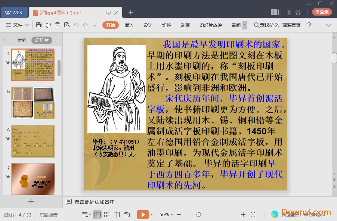The width and height of the screenshot is (337, 221).
Task: Open the 幻灯片放映 tab
Action: pos(211,25)
